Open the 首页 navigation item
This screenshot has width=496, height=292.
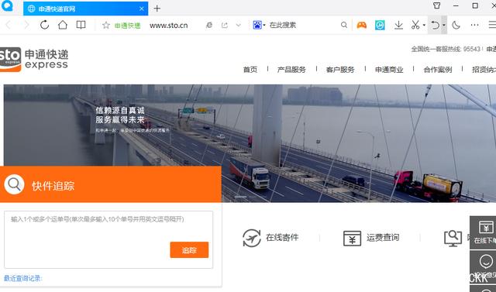point(250,70)
